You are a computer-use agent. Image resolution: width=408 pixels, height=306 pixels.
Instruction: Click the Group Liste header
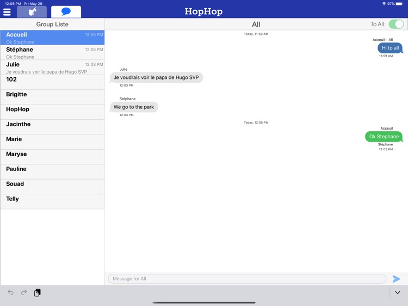(52, 24)
